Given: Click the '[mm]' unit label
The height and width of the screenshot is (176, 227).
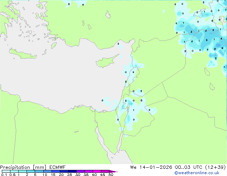Looking at the screenshot, I should point(39,167).
